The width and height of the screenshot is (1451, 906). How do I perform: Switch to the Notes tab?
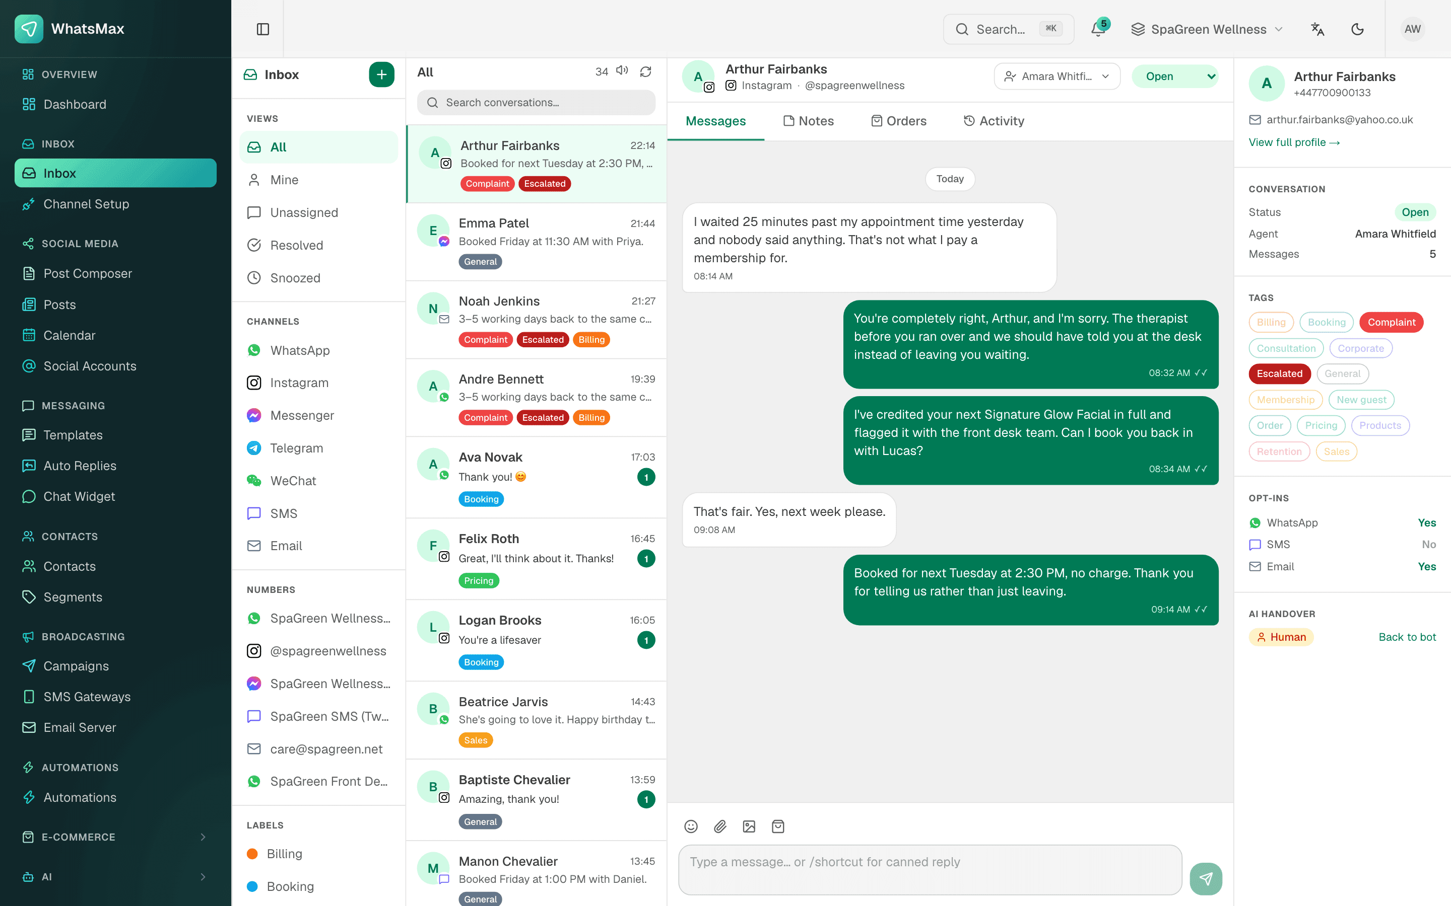click(x=808, y=121)
